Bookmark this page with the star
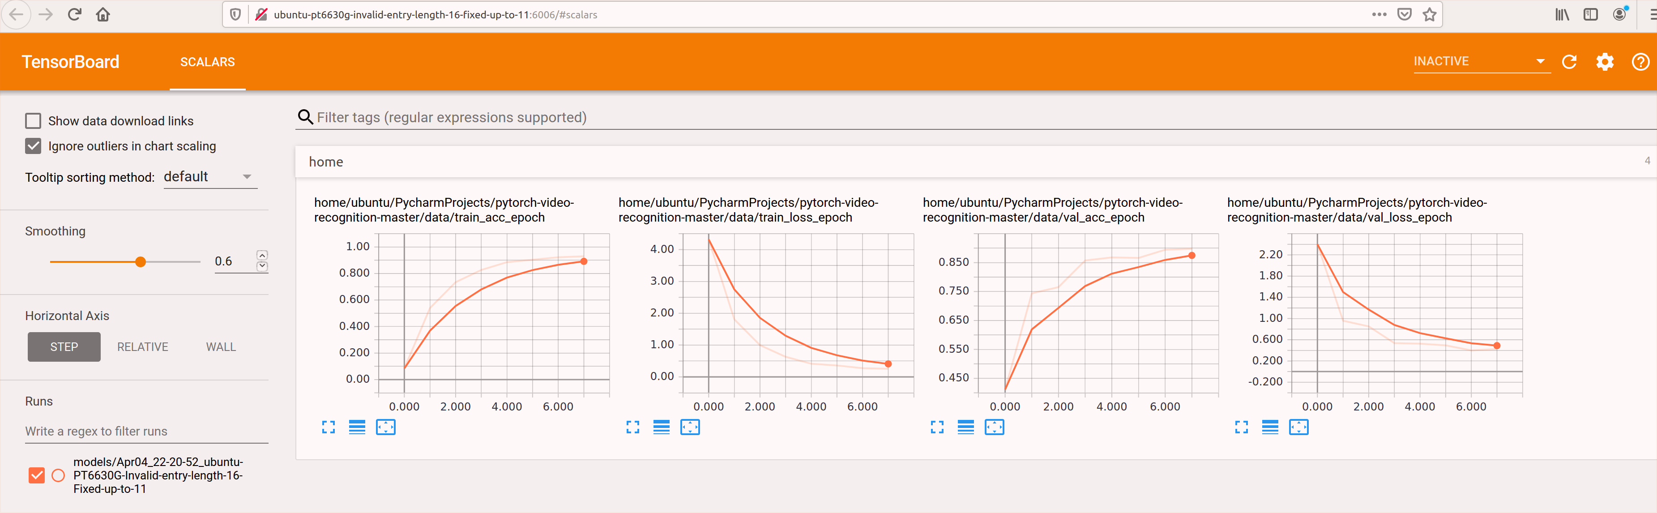This screenshot has height=513, width=1657. point(1429,14)
